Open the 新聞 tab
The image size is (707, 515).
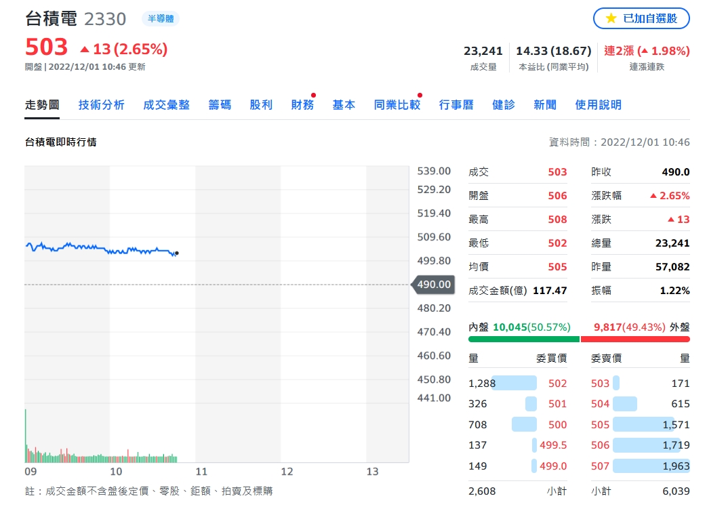[x=545, y=105]
